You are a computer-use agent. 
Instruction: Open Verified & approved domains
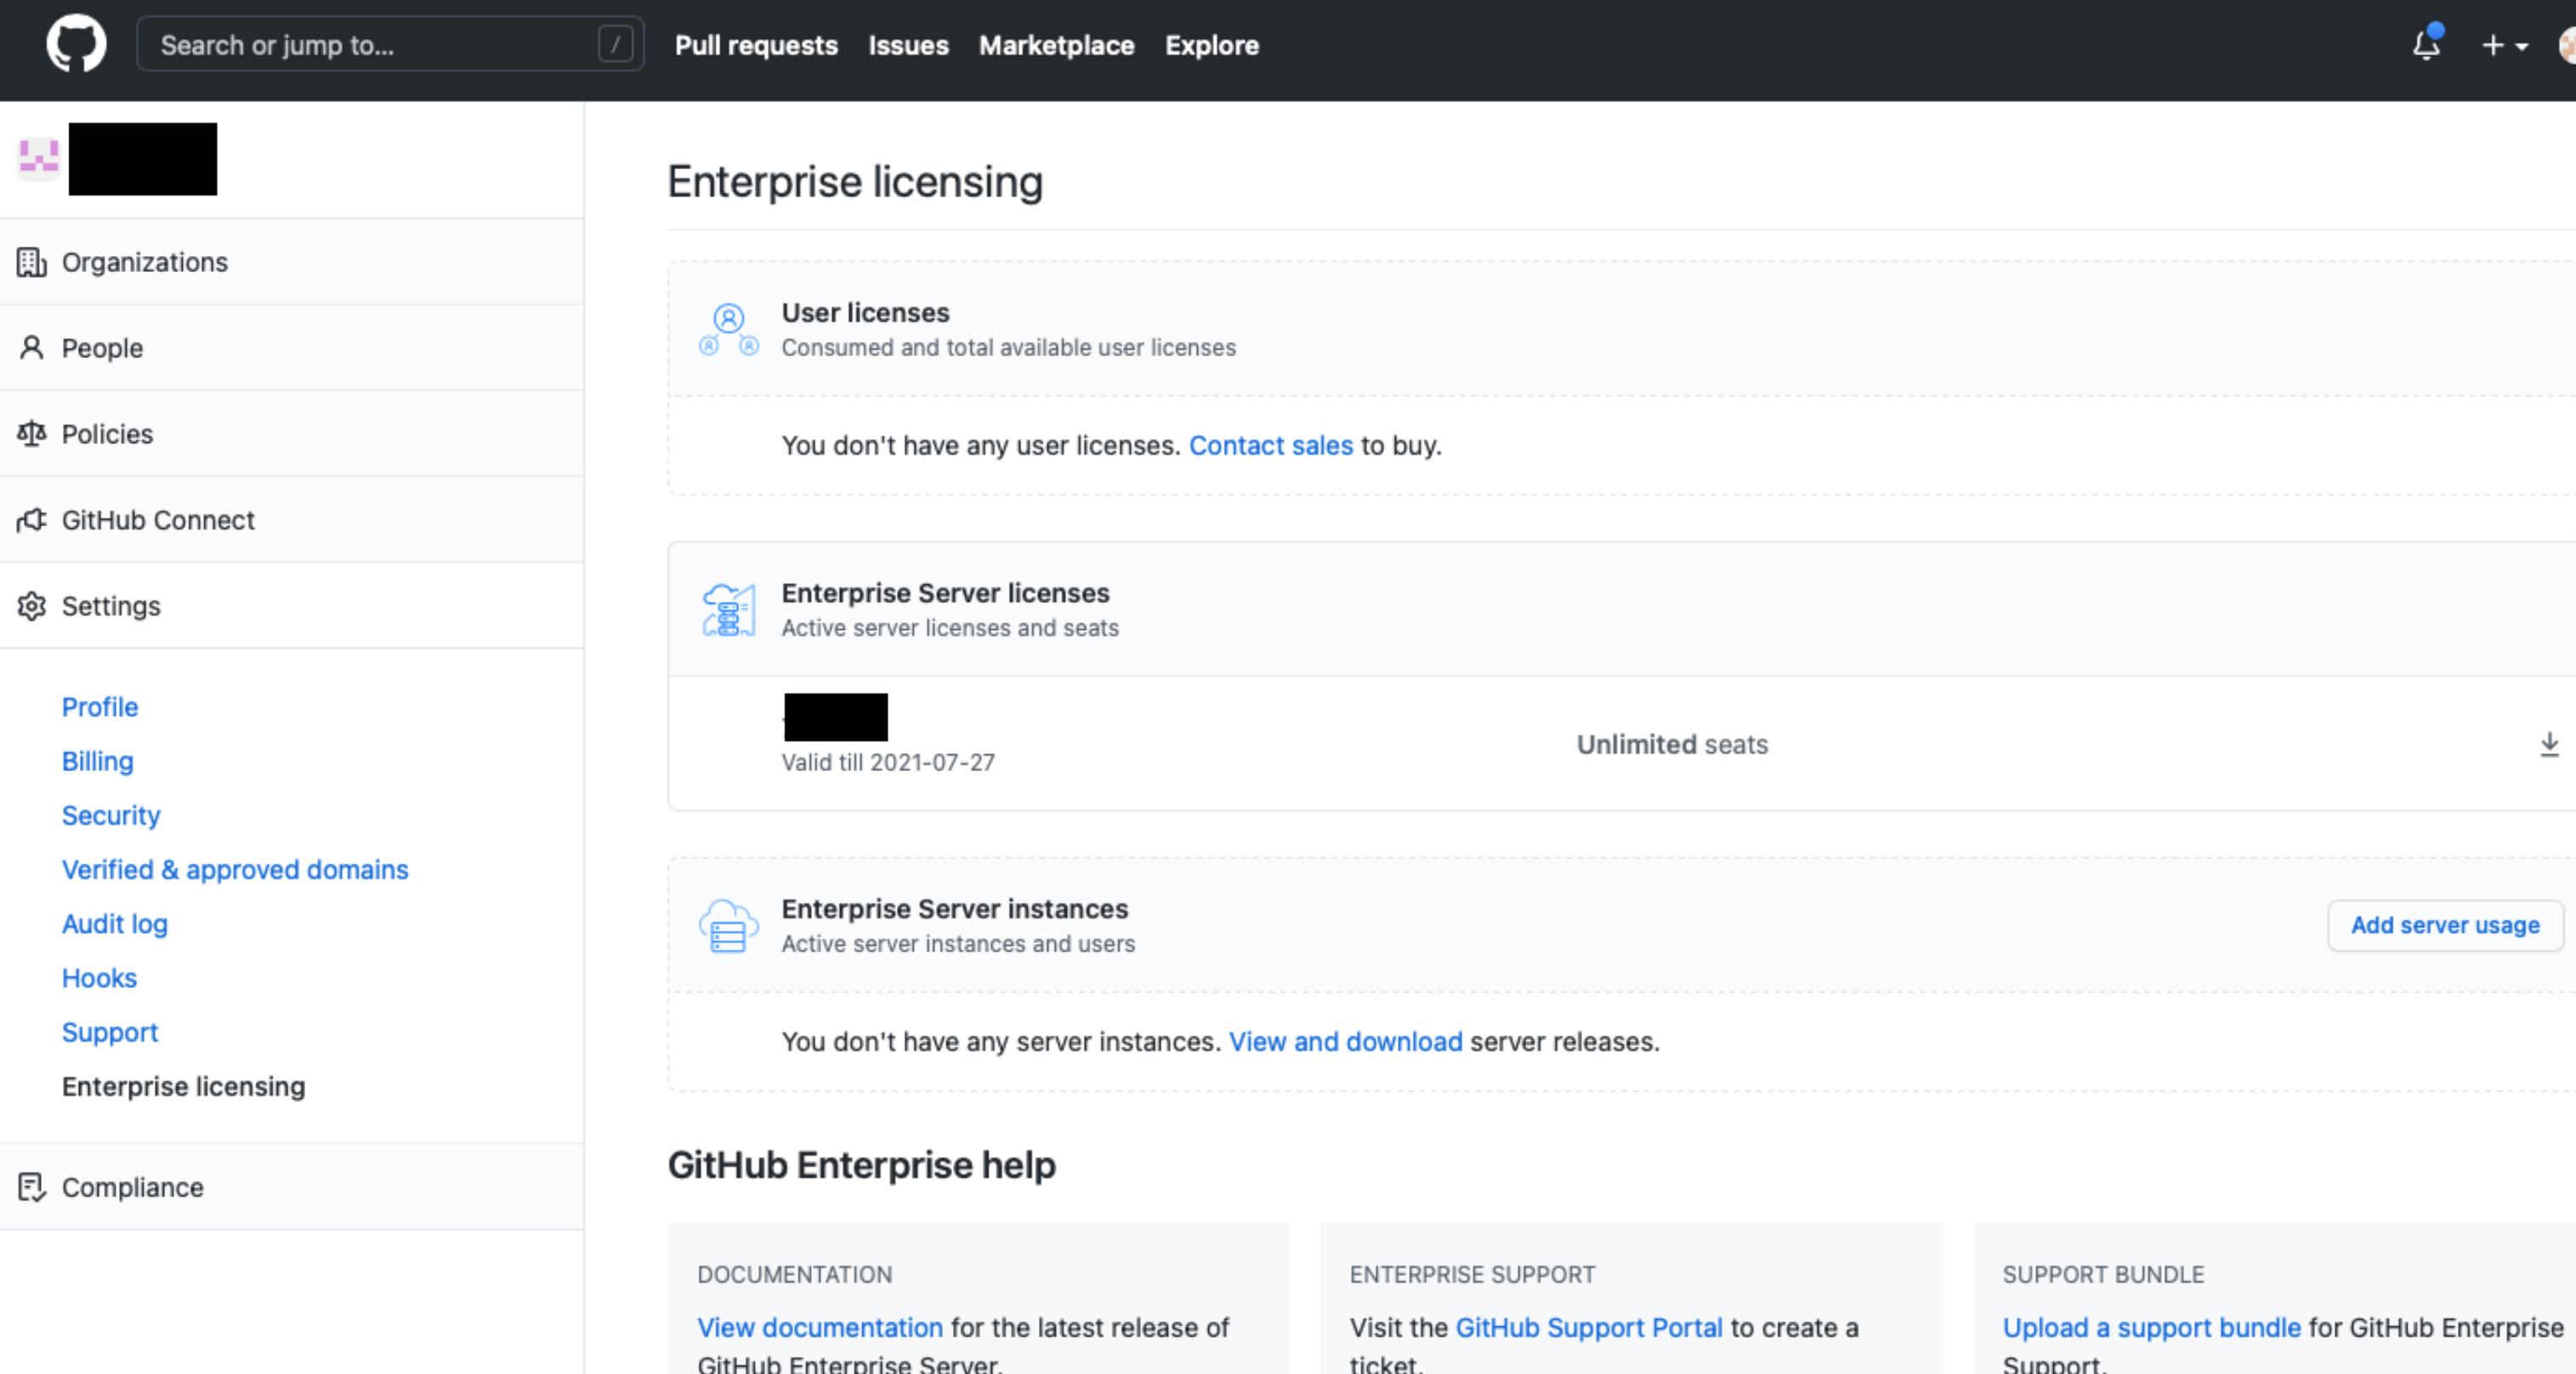tap(235, 869)
